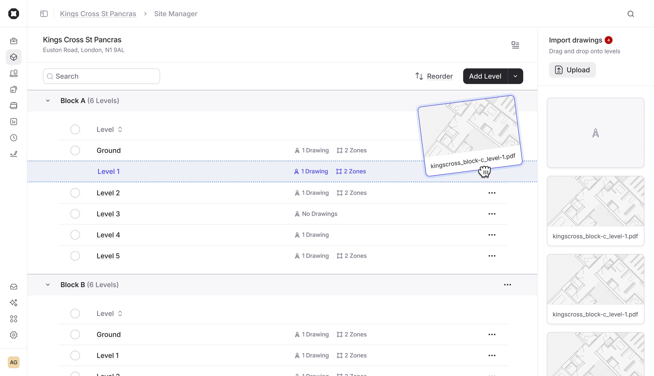The image size is (654, 376).
Task: Tick select-all circle in Block B header
Action: [x=75, y=313]
